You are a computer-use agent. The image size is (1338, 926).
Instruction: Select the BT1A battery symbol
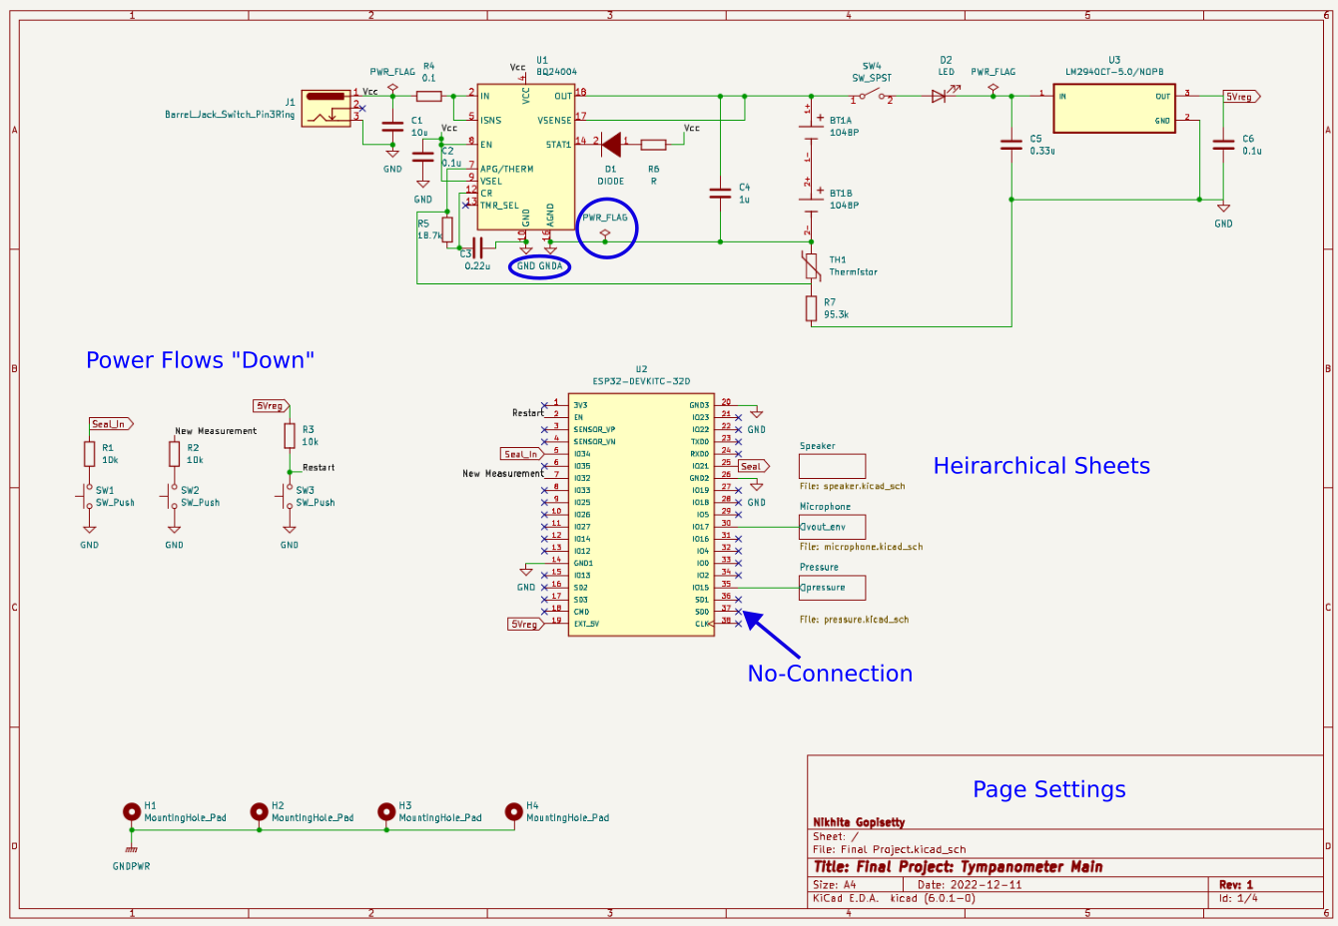click(810, 124)
